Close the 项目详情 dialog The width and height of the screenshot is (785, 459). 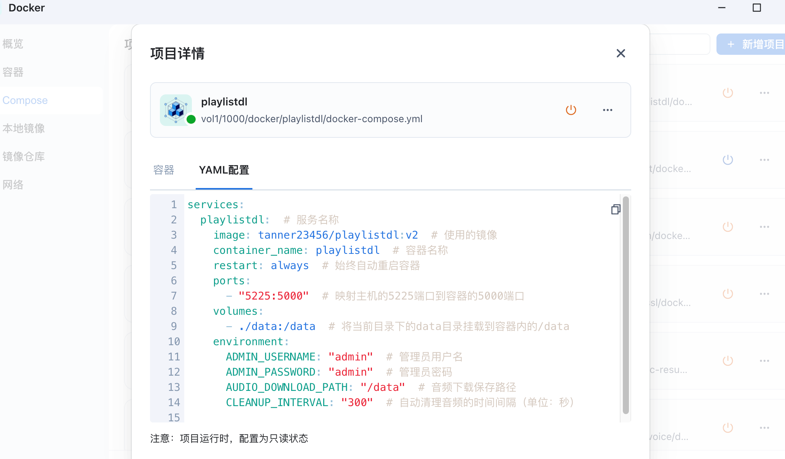tap(621, 53)
